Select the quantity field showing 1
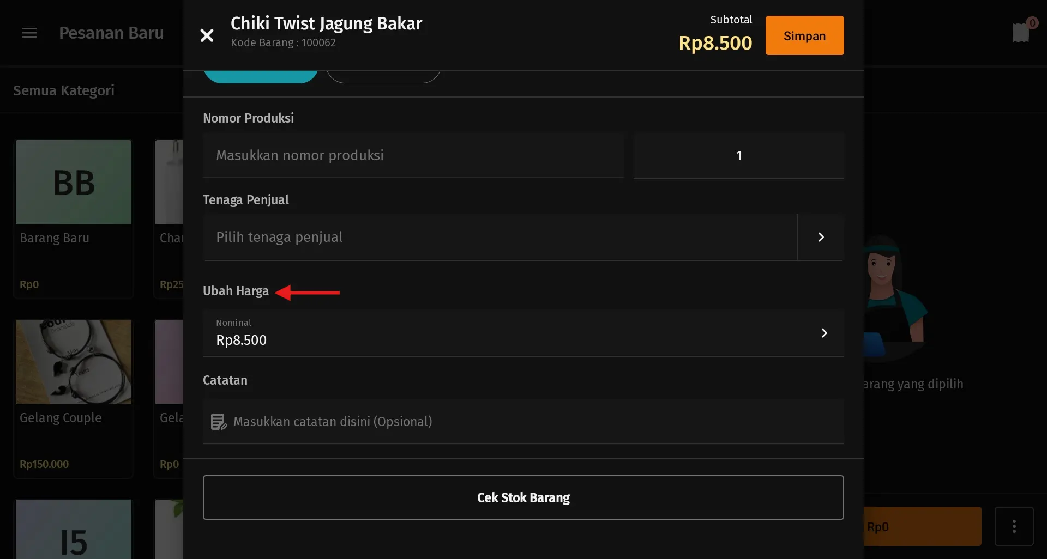1047x559 pixels. point(738,155)
